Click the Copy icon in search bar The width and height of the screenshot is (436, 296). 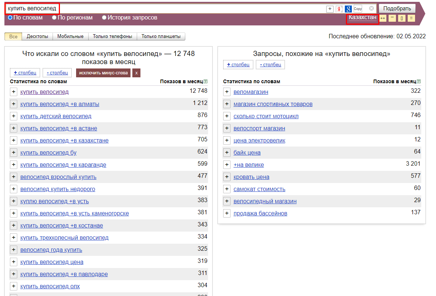[358, 8]
